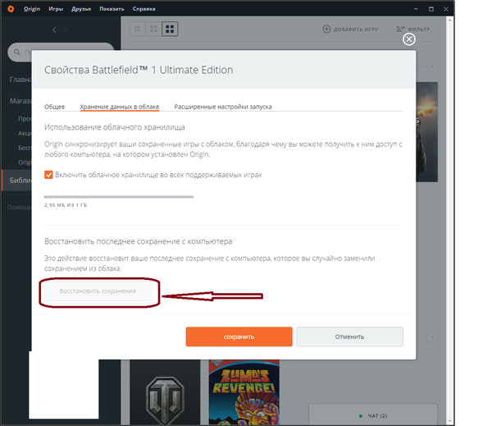The height and width of the screenshot is (426, 492).
Task: Open the Справка menu
Action: click(x=143, y=9)
